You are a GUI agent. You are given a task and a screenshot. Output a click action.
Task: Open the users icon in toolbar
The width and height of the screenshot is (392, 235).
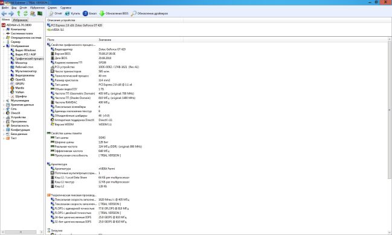[x=33, y=13]
